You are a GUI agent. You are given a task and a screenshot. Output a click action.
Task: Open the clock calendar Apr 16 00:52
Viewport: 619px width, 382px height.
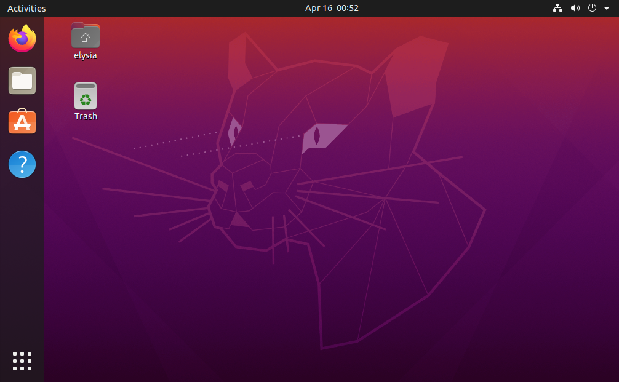(x=332, y=8)
